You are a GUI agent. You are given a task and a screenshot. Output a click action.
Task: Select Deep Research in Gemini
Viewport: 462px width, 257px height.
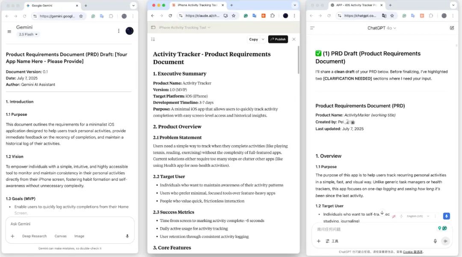point(35,236)
